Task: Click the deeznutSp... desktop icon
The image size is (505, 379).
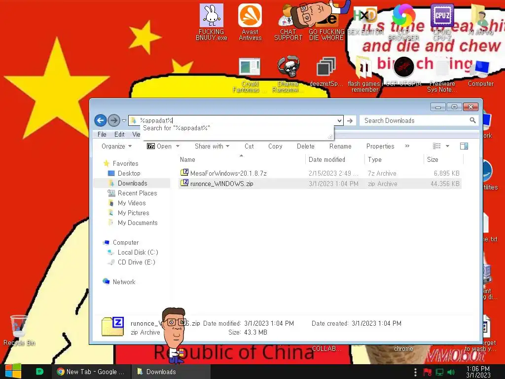Action: point(326,72)
